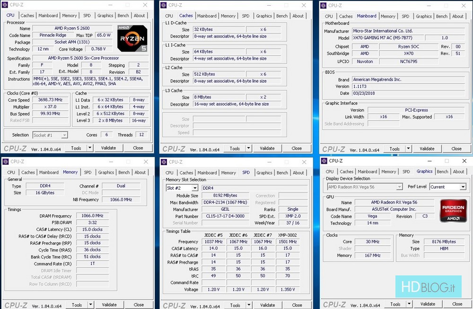The width and height of the screenshot is (473, 309).
Task: Click the Radeon Graphics AMD logo
Action: point(453,211)
